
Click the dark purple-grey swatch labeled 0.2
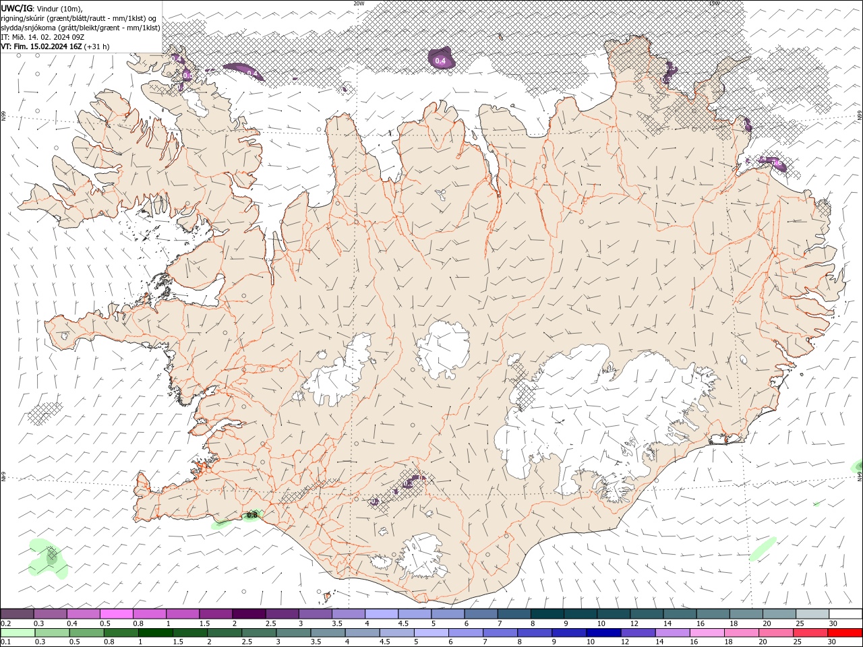[17, 614]
